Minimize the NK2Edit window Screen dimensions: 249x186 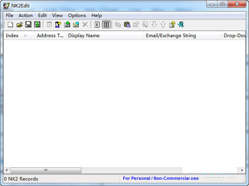212,4
